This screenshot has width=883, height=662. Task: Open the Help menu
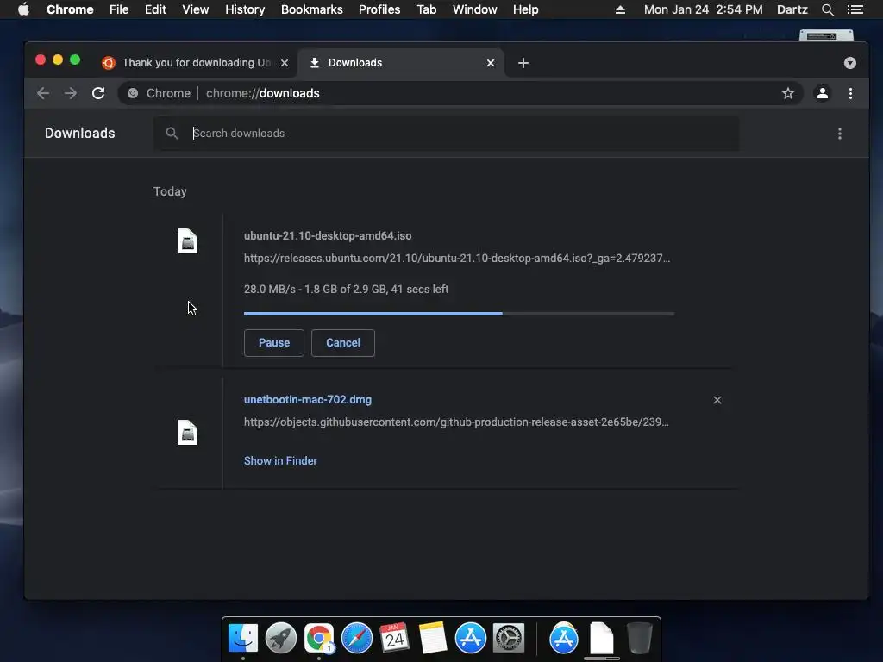(525, 9)
